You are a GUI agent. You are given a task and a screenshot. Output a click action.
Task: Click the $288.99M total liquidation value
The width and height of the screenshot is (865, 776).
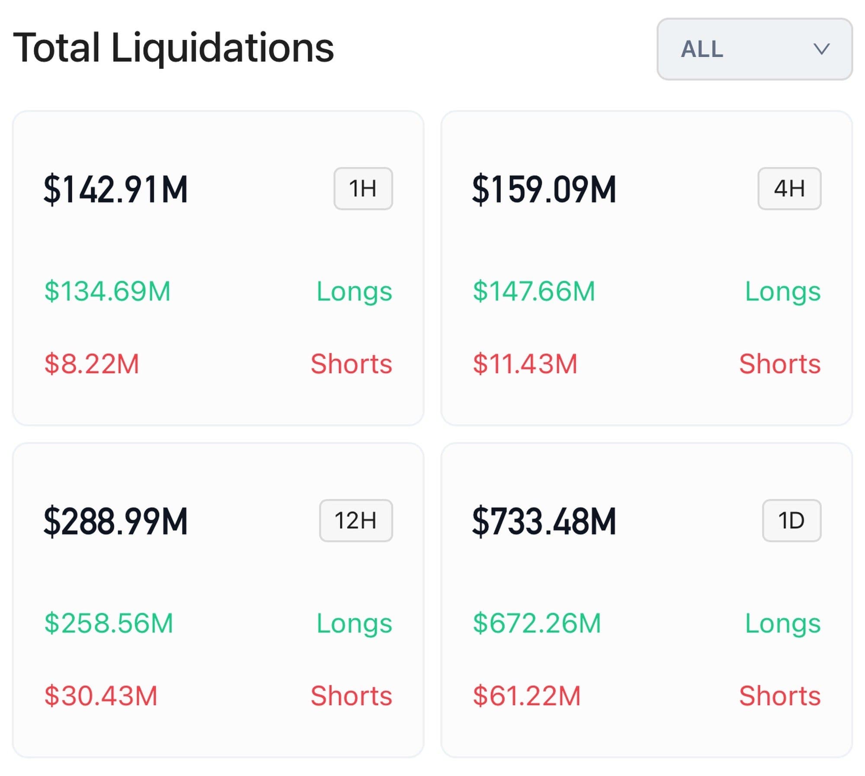[x=115, y=522]
